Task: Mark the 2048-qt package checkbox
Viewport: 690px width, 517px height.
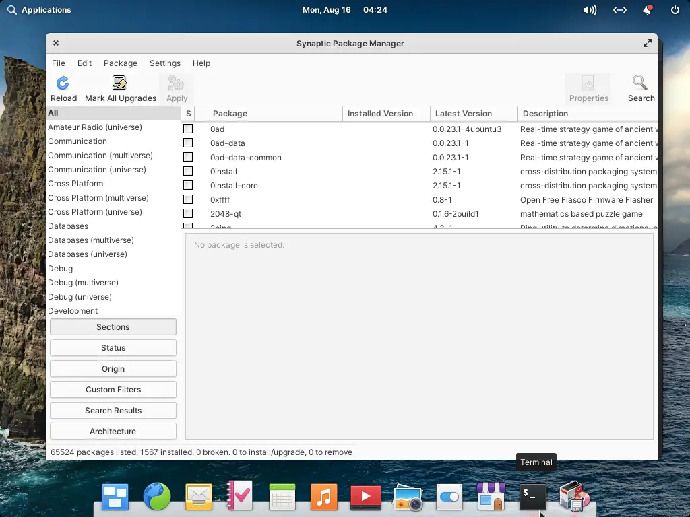Action: click(x=188, y=213)
